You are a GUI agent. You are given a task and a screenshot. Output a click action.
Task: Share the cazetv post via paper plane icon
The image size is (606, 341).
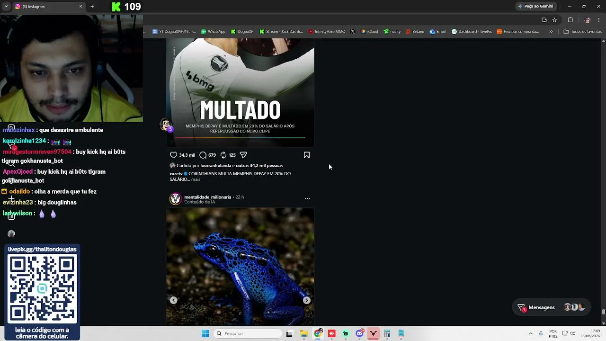click(243, 155)
